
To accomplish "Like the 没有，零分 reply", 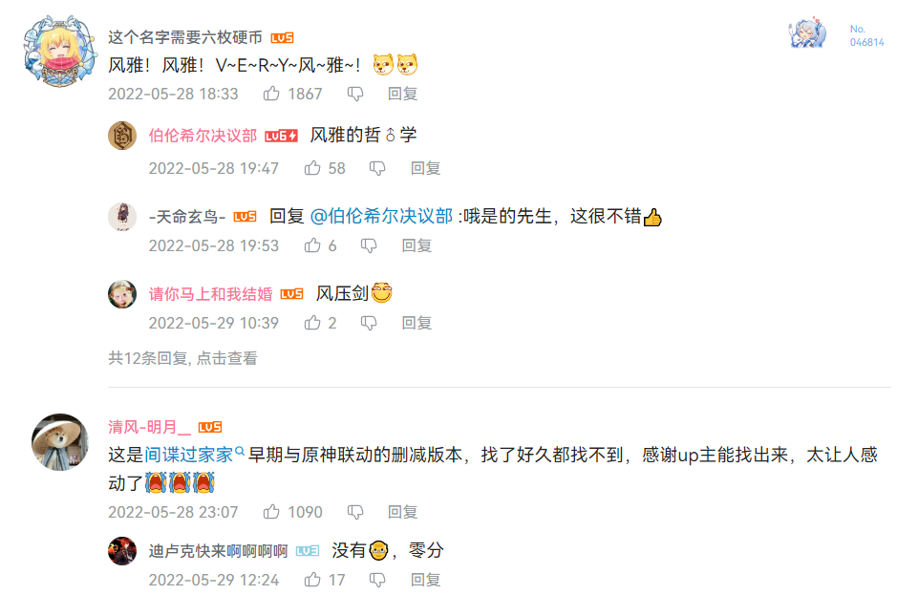I will 312,580.
